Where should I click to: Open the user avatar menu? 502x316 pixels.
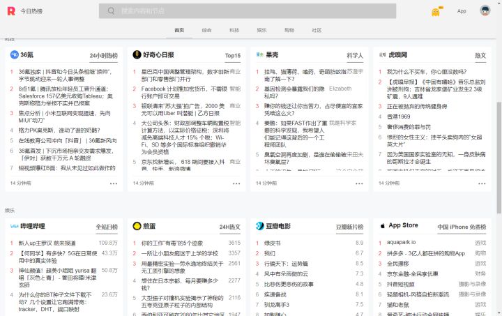point(485,11)
